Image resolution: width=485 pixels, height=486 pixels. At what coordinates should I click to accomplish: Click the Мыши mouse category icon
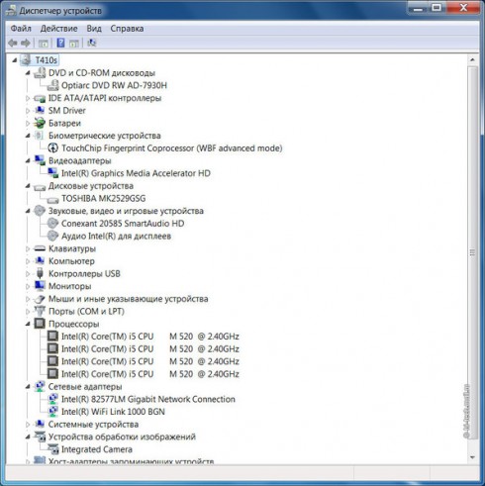point(40,299)
